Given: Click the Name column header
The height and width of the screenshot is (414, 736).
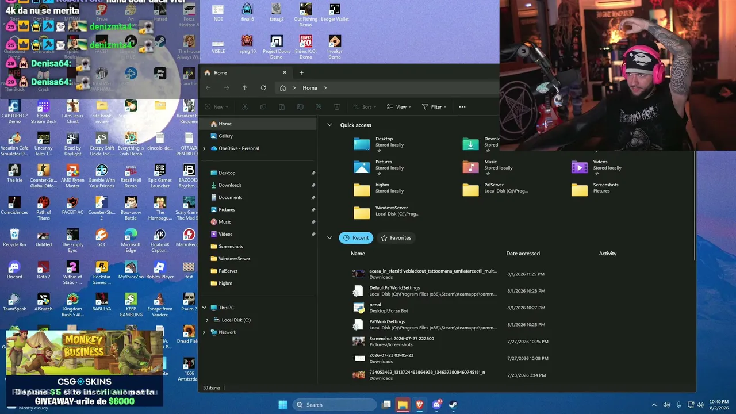Looking at the screenshot, I should click(358, 254).
